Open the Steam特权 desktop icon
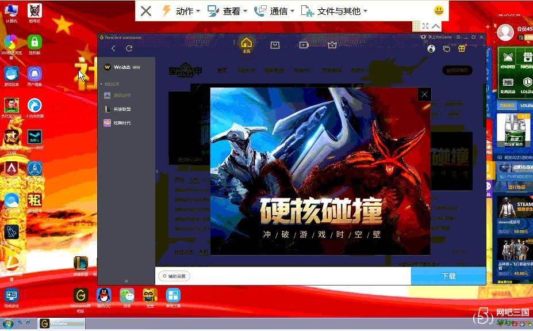Image resolution: width=533 pixels, height=331 pixels. (x=34, y=139)
